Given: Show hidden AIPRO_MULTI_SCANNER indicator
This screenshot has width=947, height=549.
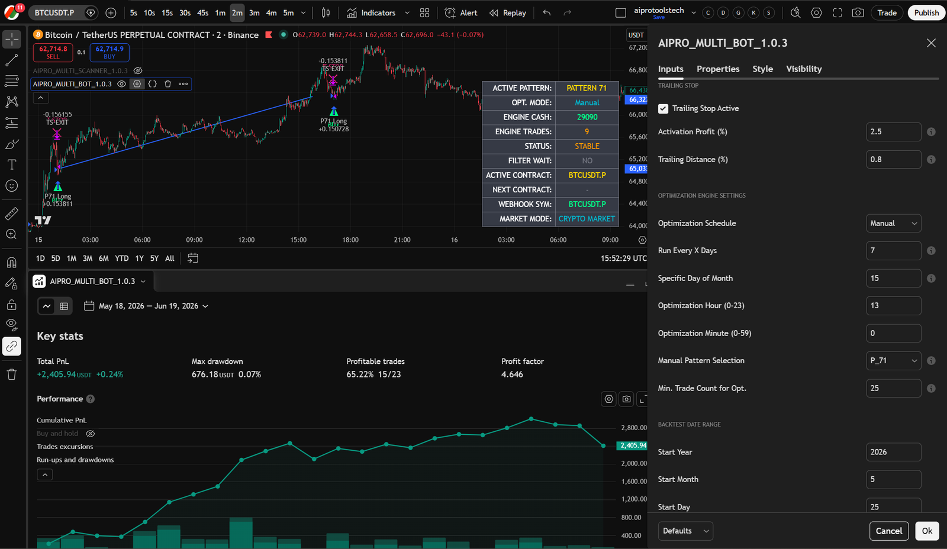Looking at the screenshot, I should point(138,71).
